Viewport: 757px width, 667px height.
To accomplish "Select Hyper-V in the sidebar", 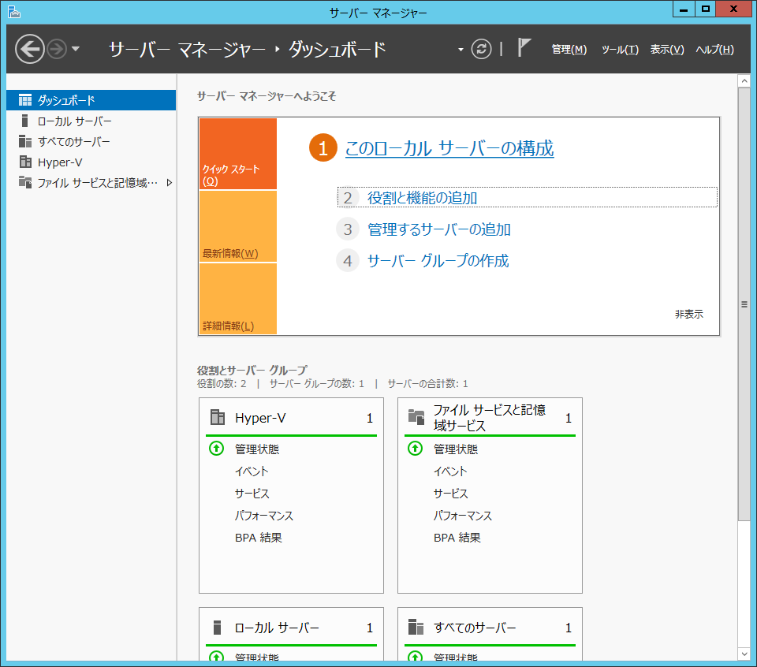I will (x=91, y=162).
